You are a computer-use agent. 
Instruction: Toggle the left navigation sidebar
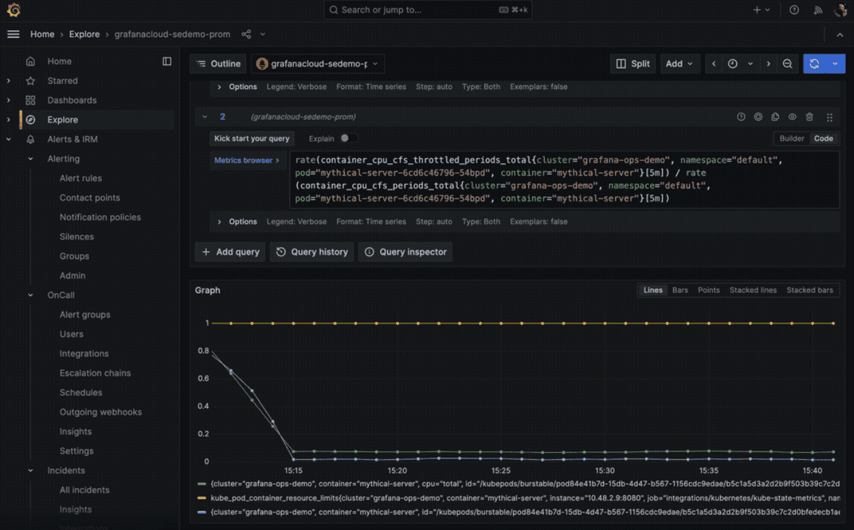(13, 34)
